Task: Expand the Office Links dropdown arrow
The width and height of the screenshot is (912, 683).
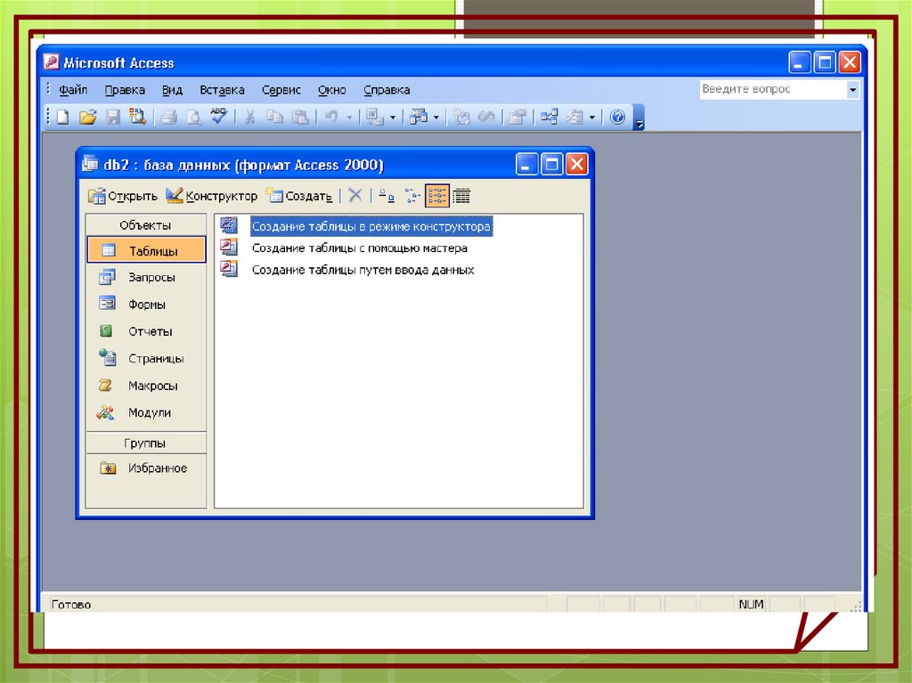Action: click(x=393, y=118)
